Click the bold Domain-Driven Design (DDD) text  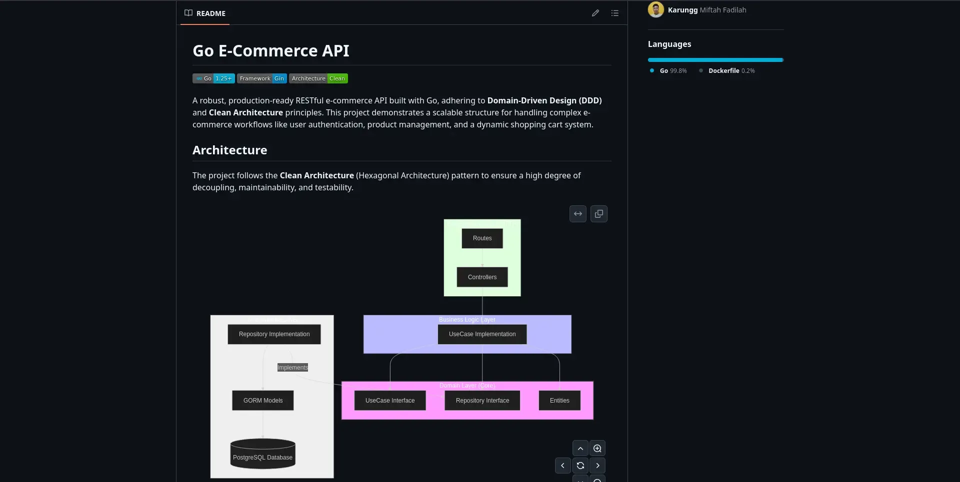[544, 100]
